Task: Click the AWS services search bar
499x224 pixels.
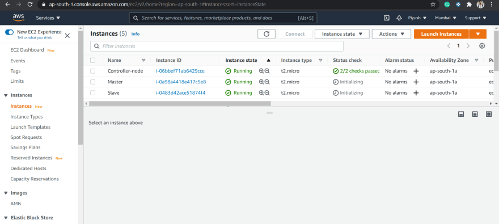Action: coord(223,18)
